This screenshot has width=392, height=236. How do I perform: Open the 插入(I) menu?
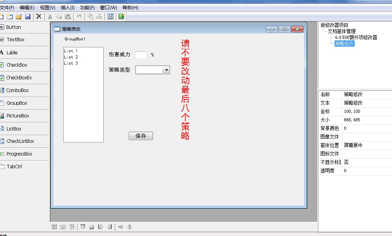[x=67, y=8]
